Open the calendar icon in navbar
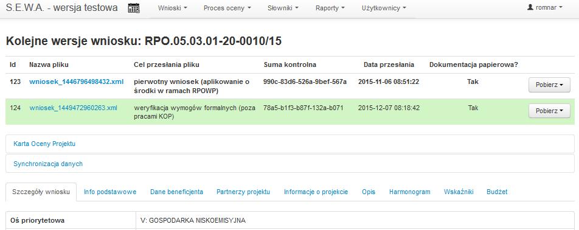579x230 pixels. click(134, 8)
